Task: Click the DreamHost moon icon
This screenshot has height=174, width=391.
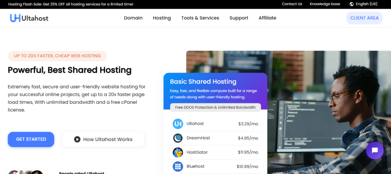Action: [178, 138]
